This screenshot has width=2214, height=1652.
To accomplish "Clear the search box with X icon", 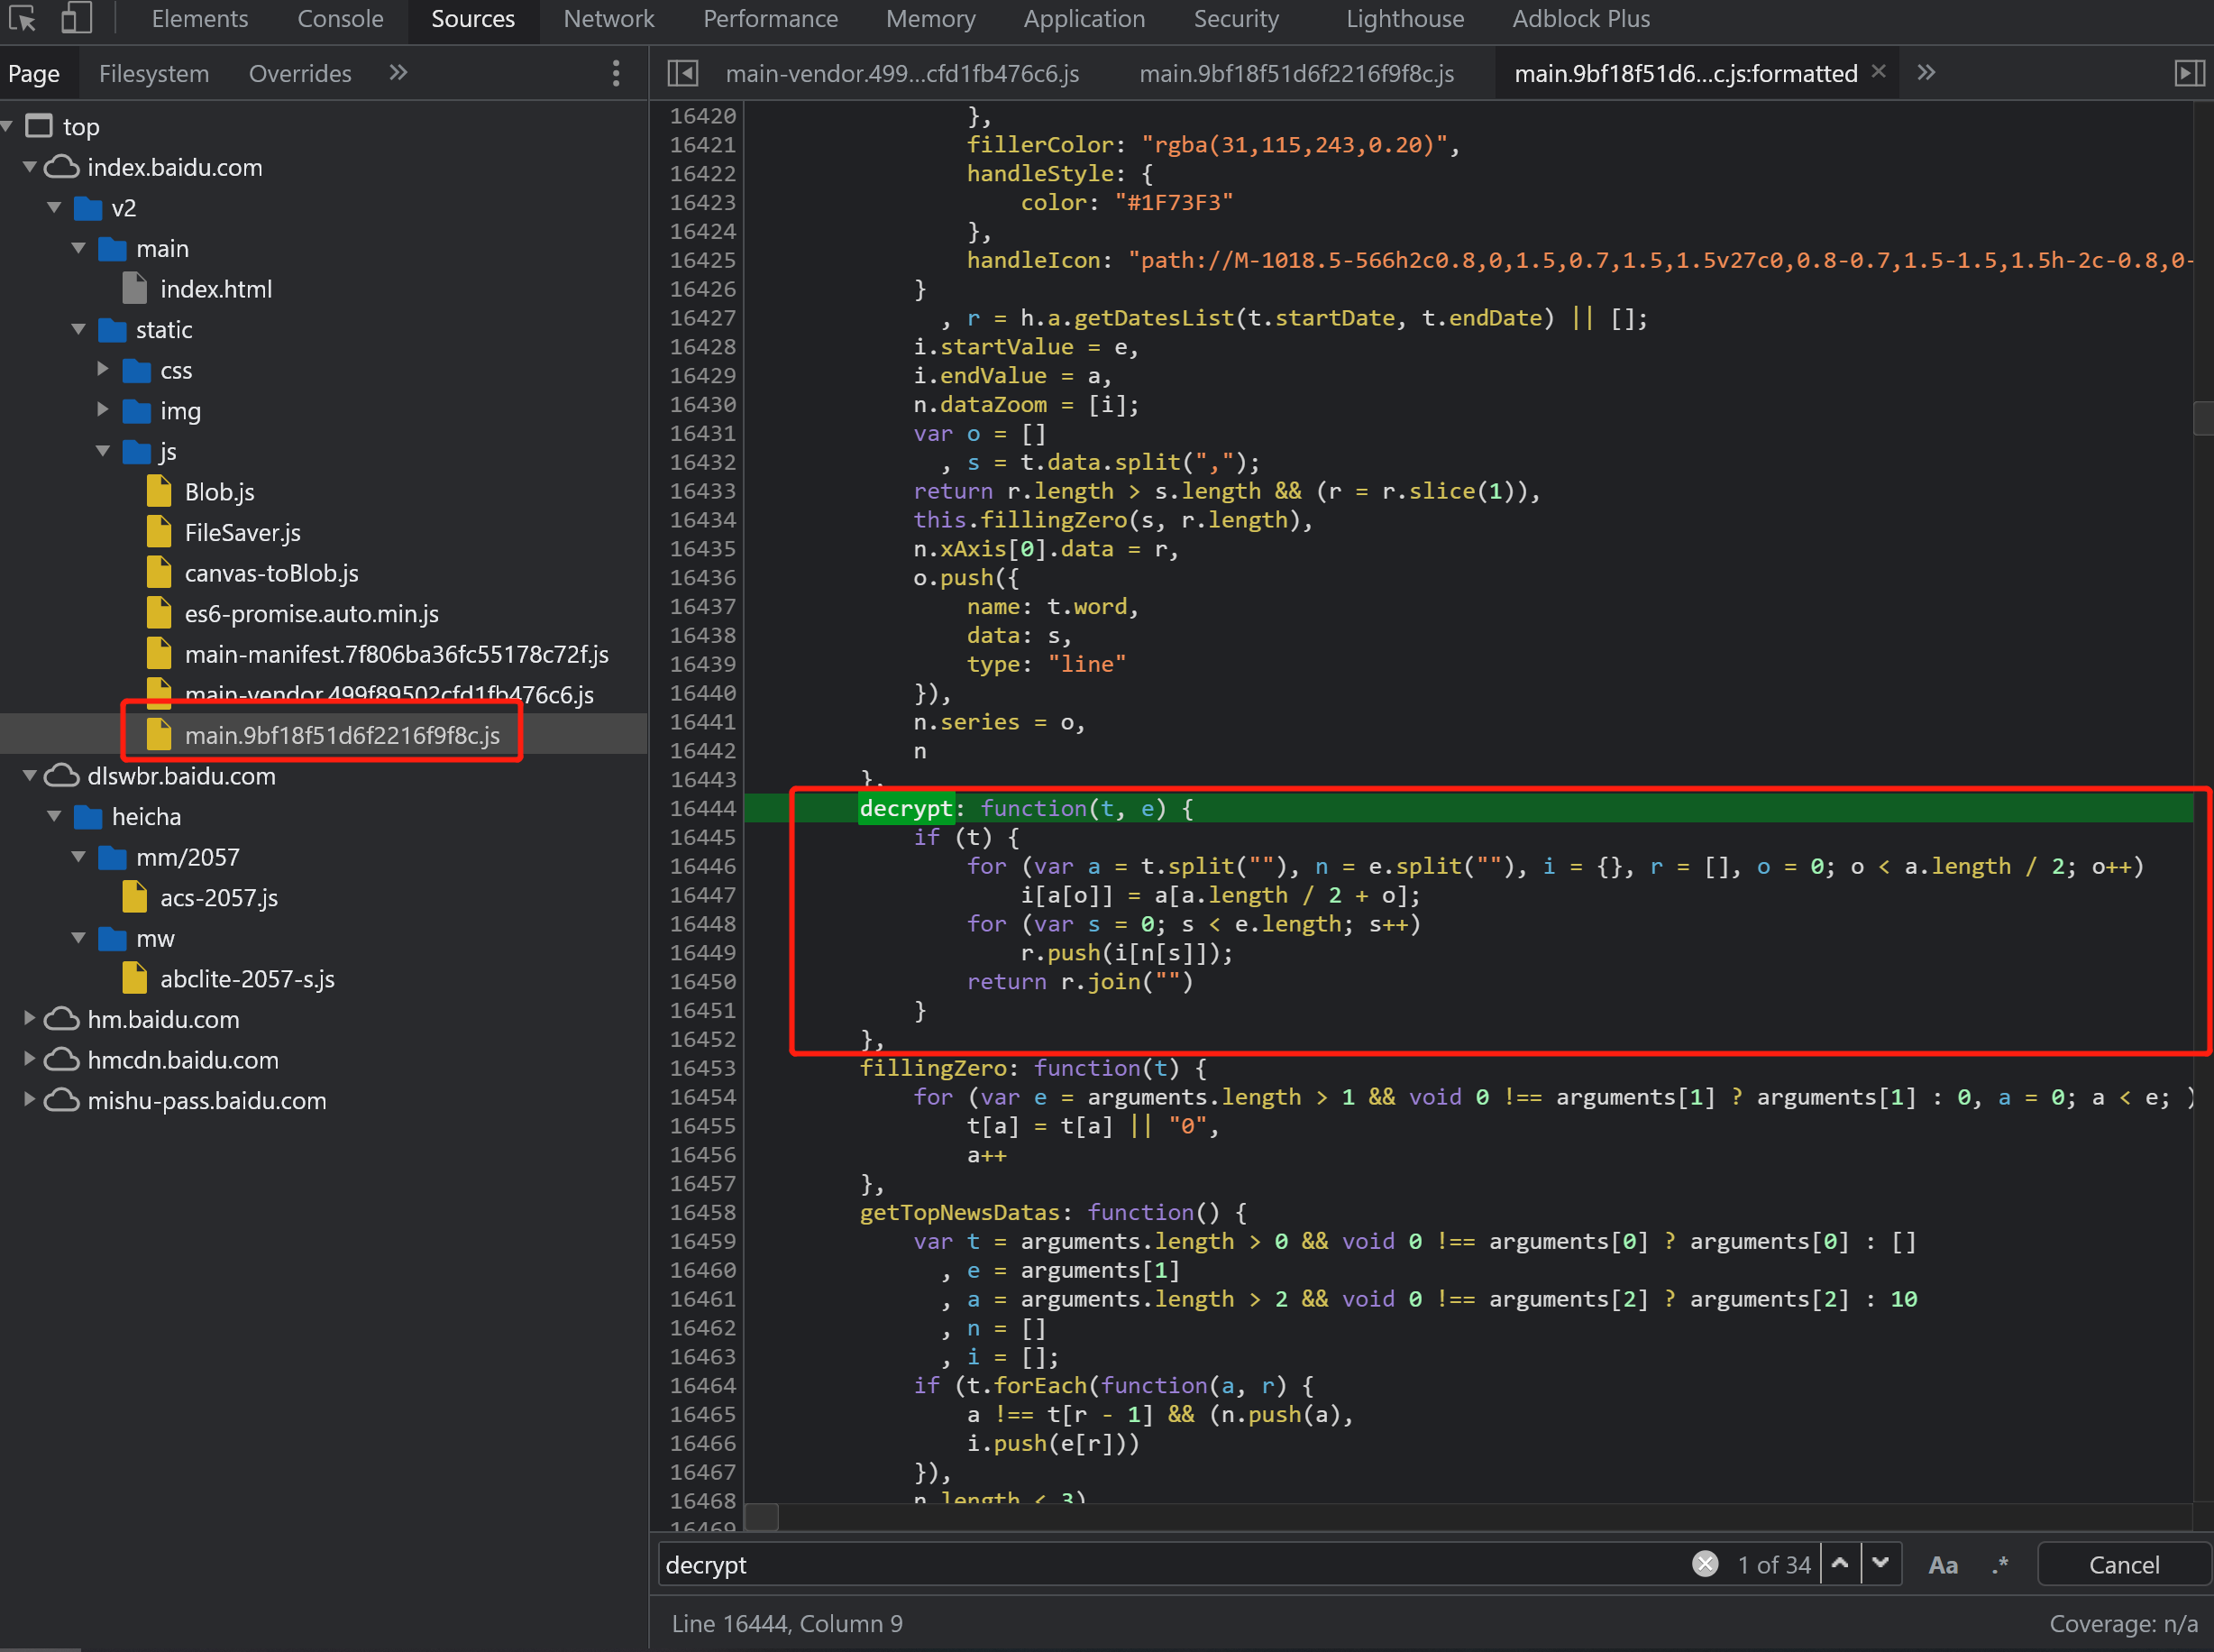I will pyautogui.click(x=1706, y=1563).
